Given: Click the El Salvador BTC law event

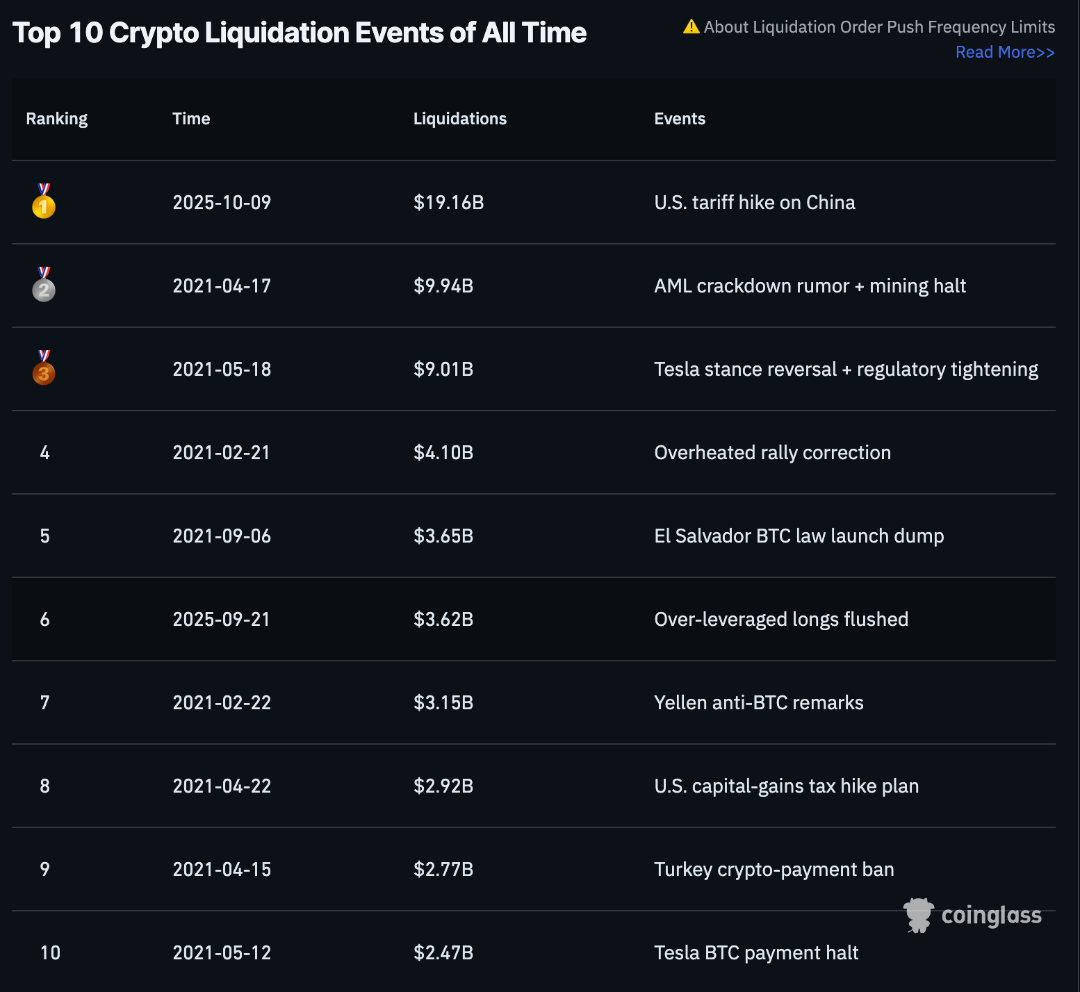Looking at the screenshot, I should tap(799, 536).
